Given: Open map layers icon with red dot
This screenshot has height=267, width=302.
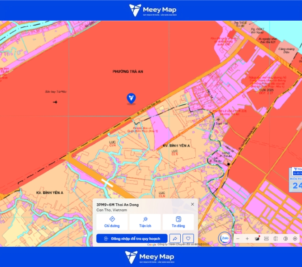Looking at the screenshot, I should tap(257, 238).
